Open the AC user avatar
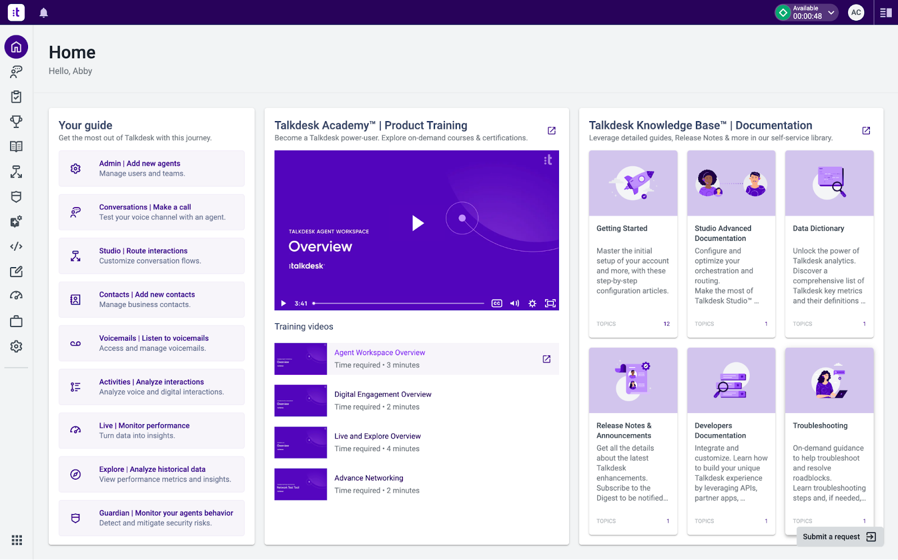 click(856, 12)
